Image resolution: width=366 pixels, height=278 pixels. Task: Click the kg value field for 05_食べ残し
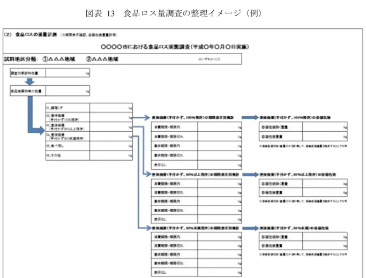tap(111, 146)
